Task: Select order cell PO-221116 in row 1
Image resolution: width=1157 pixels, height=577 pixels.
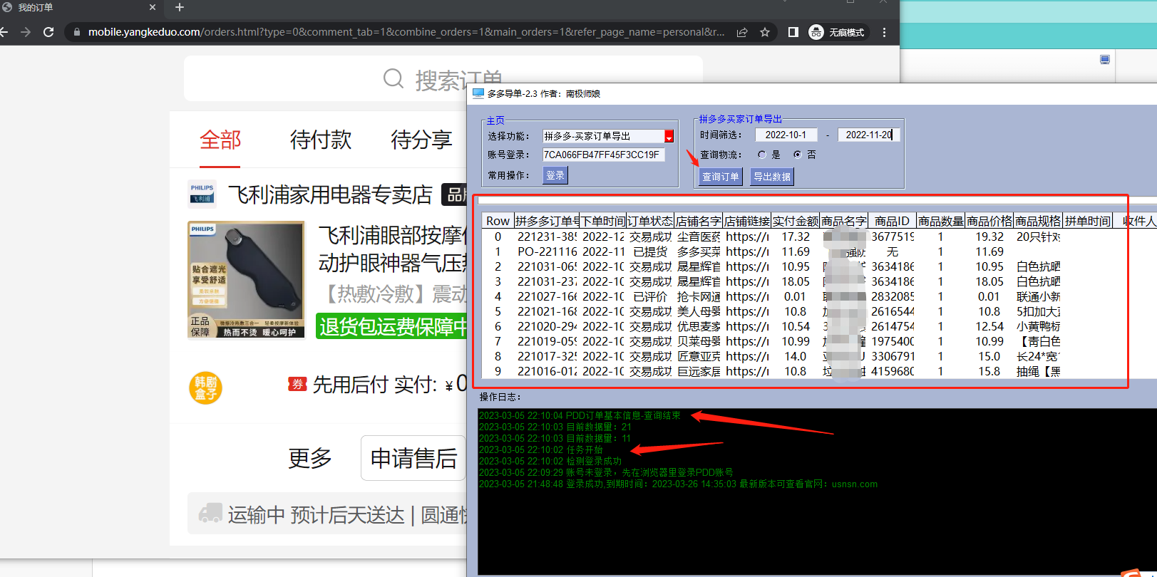Action: [547, 251]
